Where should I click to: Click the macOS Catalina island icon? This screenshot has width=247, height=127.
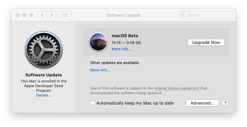coord(98,42)
